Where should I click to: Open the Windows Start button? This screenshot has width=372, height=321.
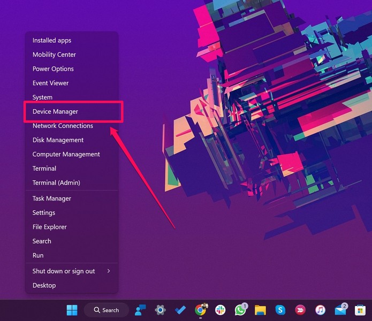pyautogui.click(x=72, y=310)
